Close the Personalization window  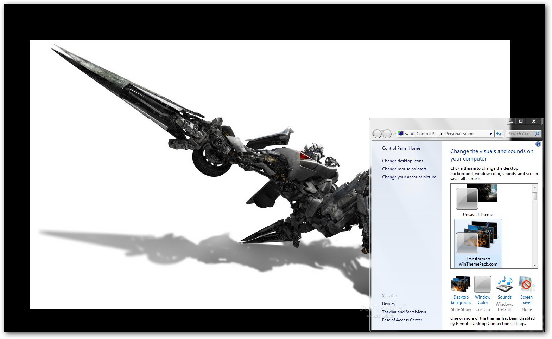click(534, 121)
